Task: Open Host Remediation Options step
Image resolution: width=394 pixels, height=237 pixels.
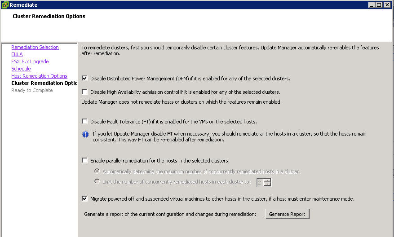Action: [39, 76]
